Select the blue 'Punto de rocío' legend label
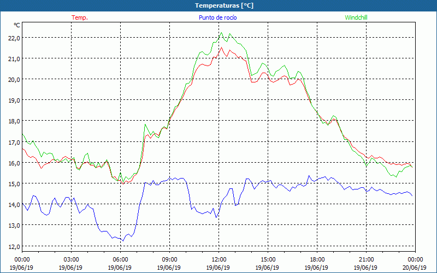Viewport: 437px width, 273px height. 217,17
